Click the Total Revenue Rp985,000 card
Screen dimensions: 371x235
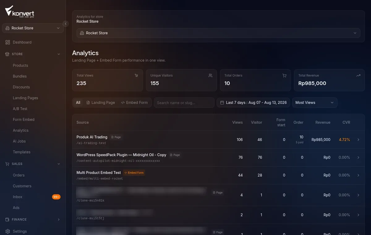point(329,80)
